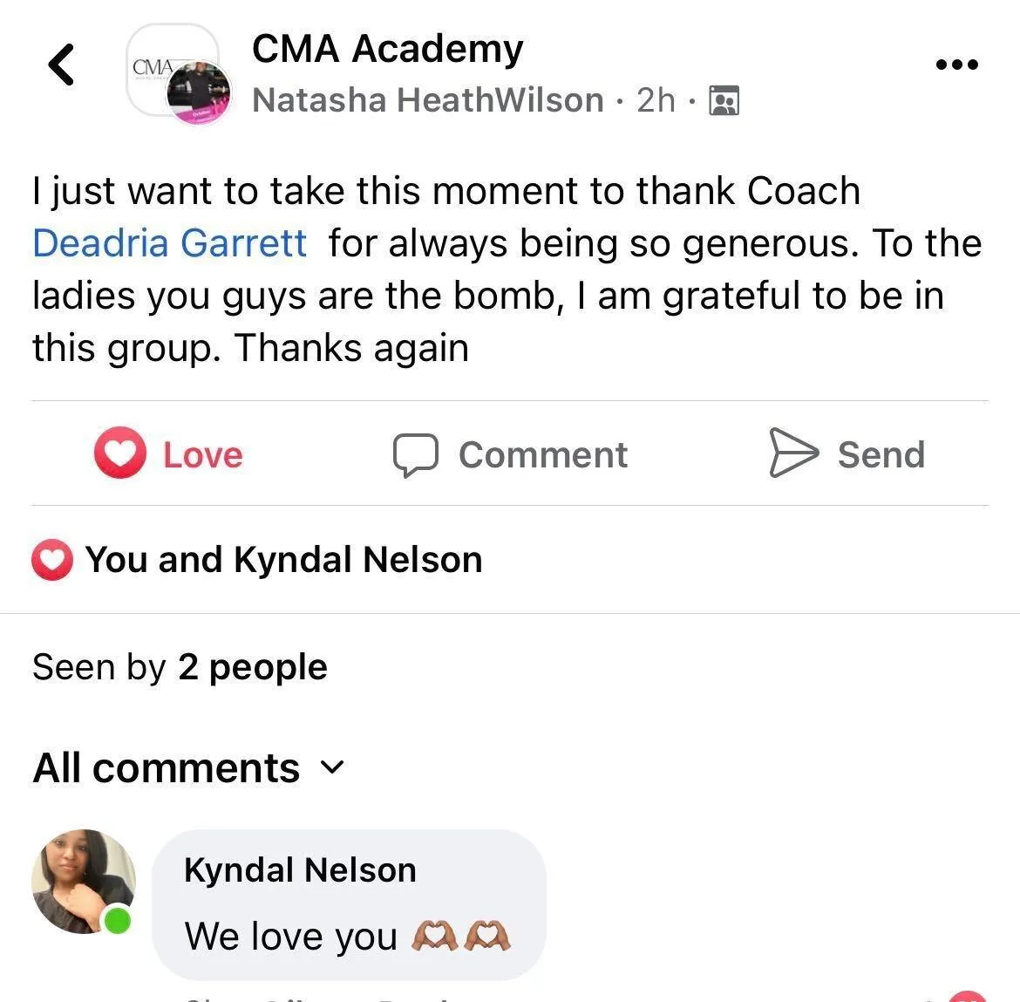The image size is (1020, 1002).
Task: Open the All comments filter label
Action: click(167, 767)
